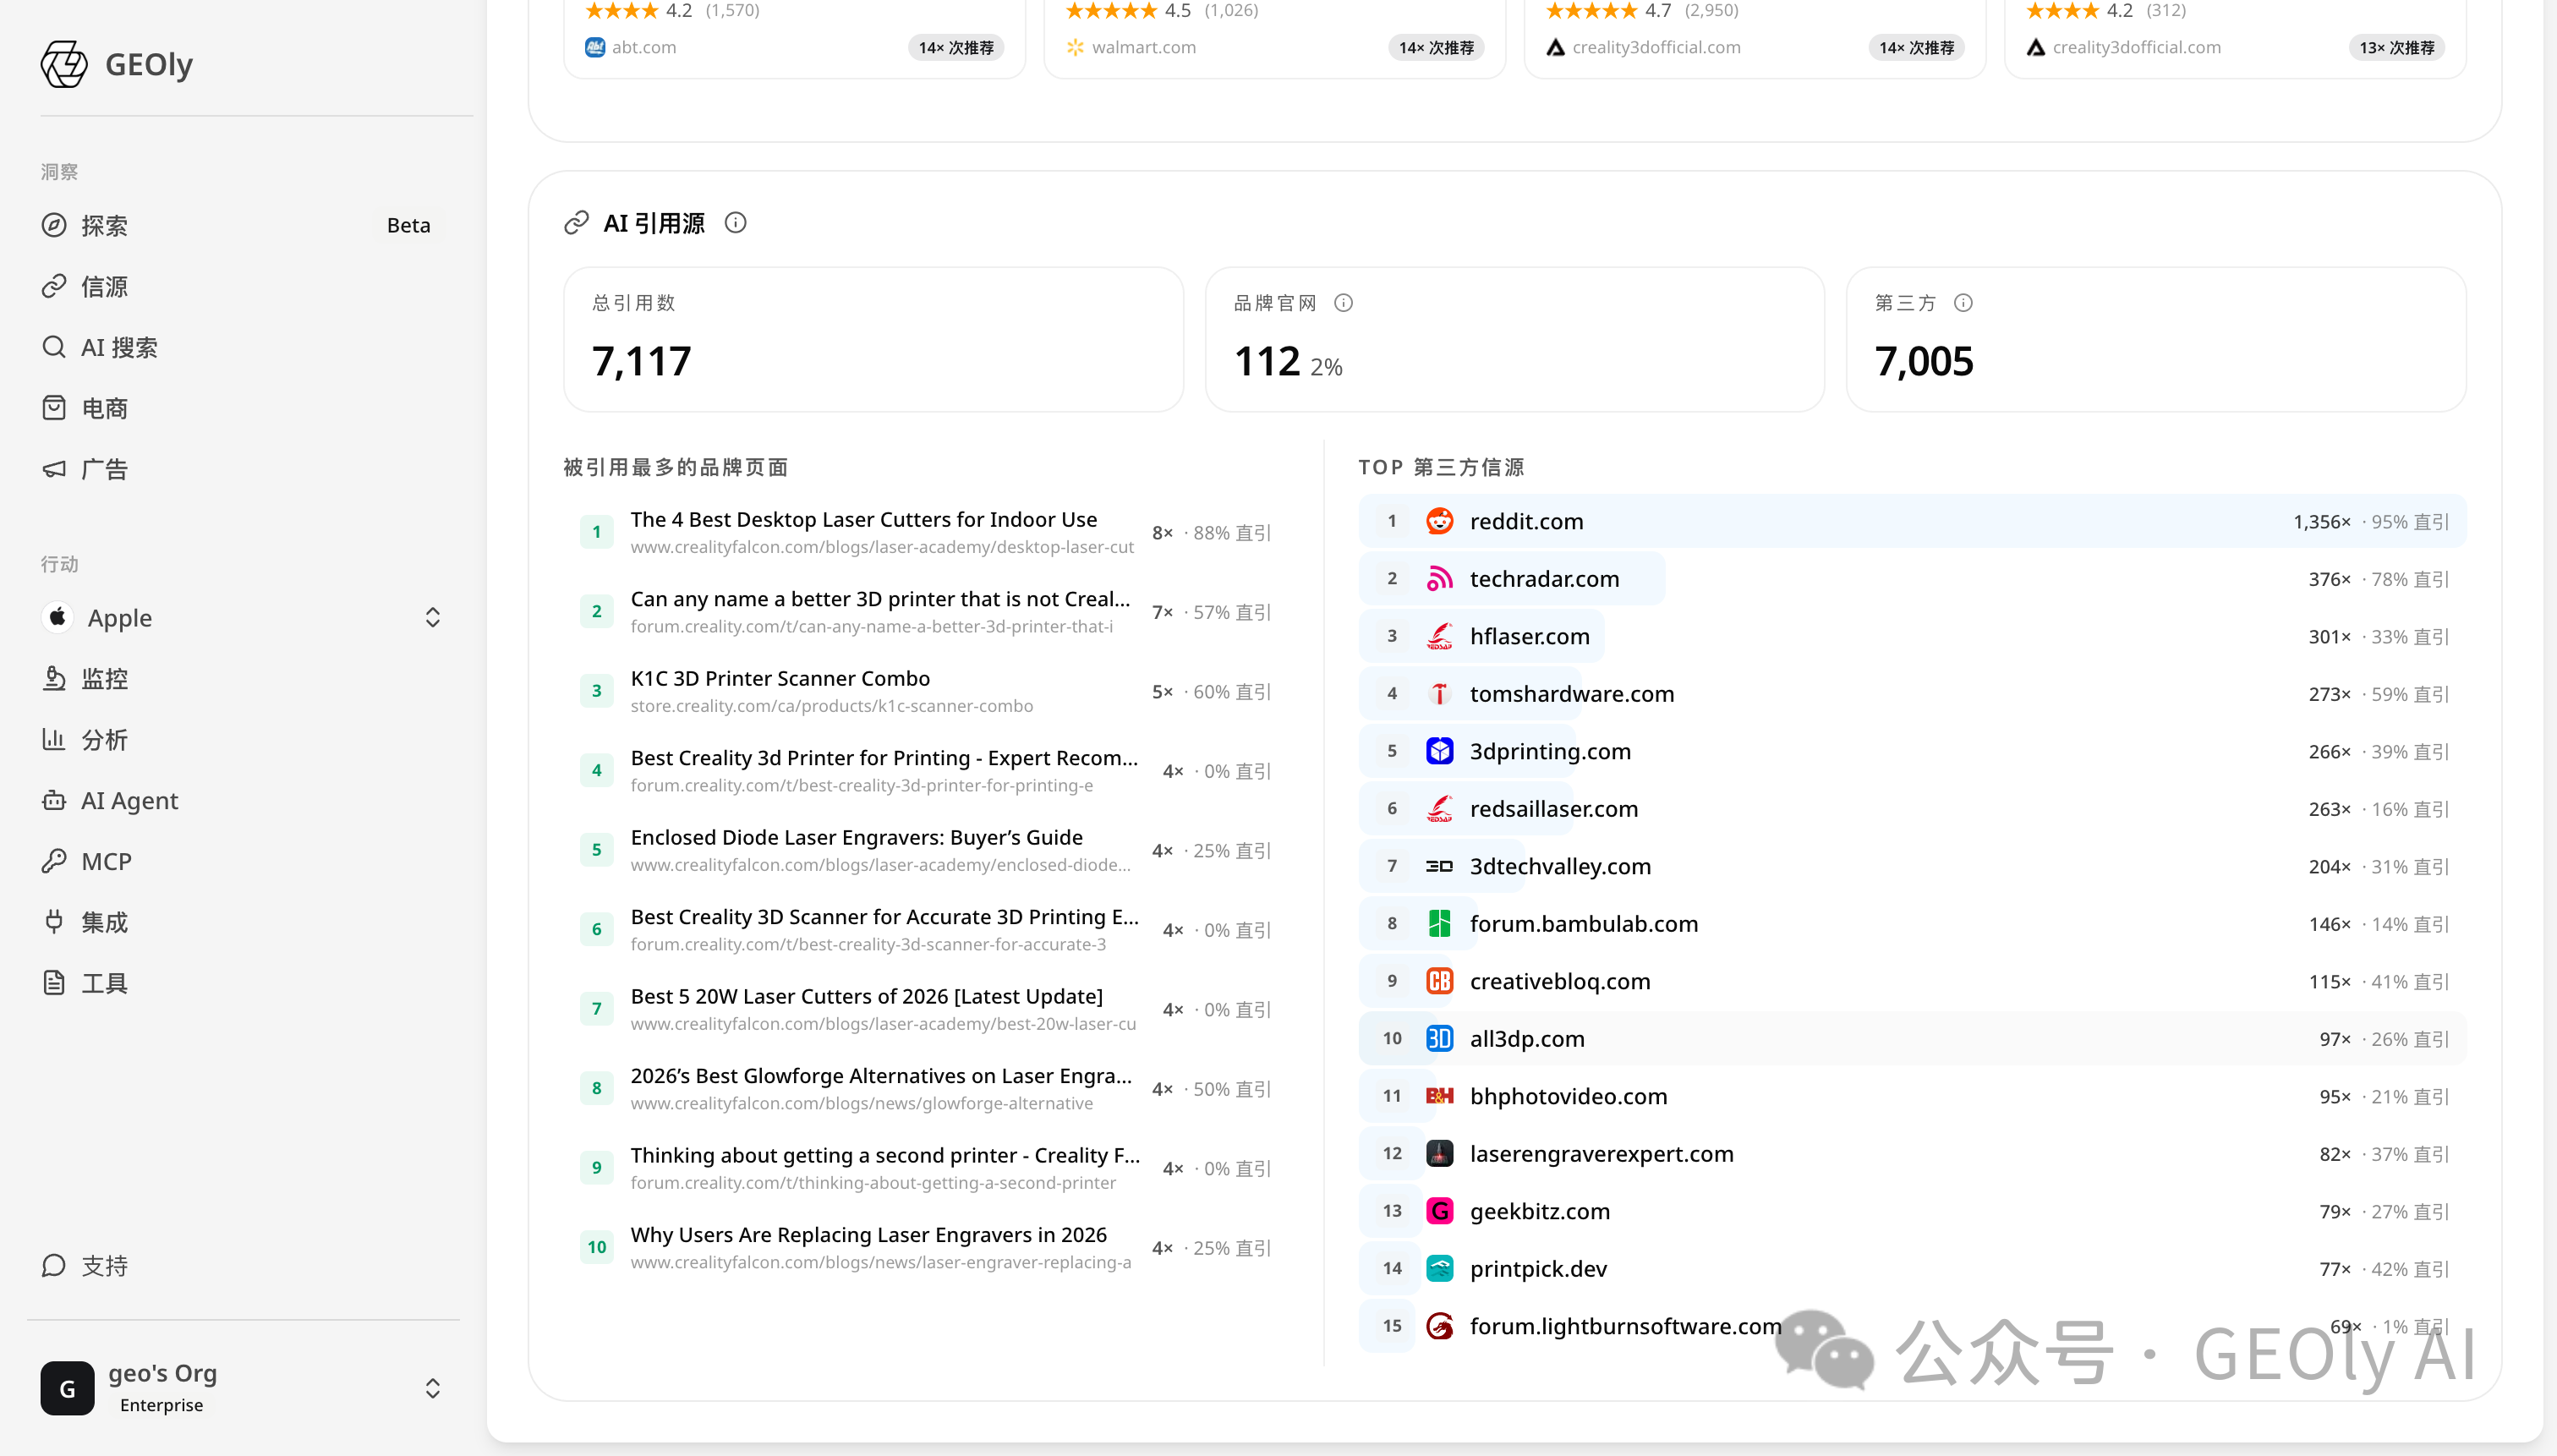2557x1456 pixels.
Task: Expand the Apple brand selector chevron
Action: click(433, 617)
